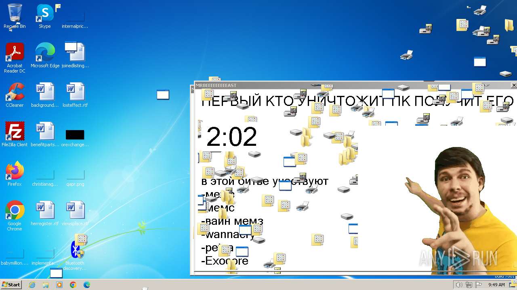Open the background... Word document
Screen dimensions: 517x290
point(45,95)
